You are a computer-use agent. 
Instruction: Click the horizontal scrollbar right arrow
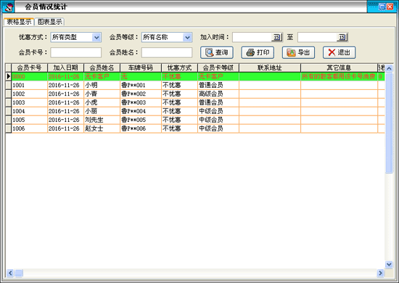380,273
